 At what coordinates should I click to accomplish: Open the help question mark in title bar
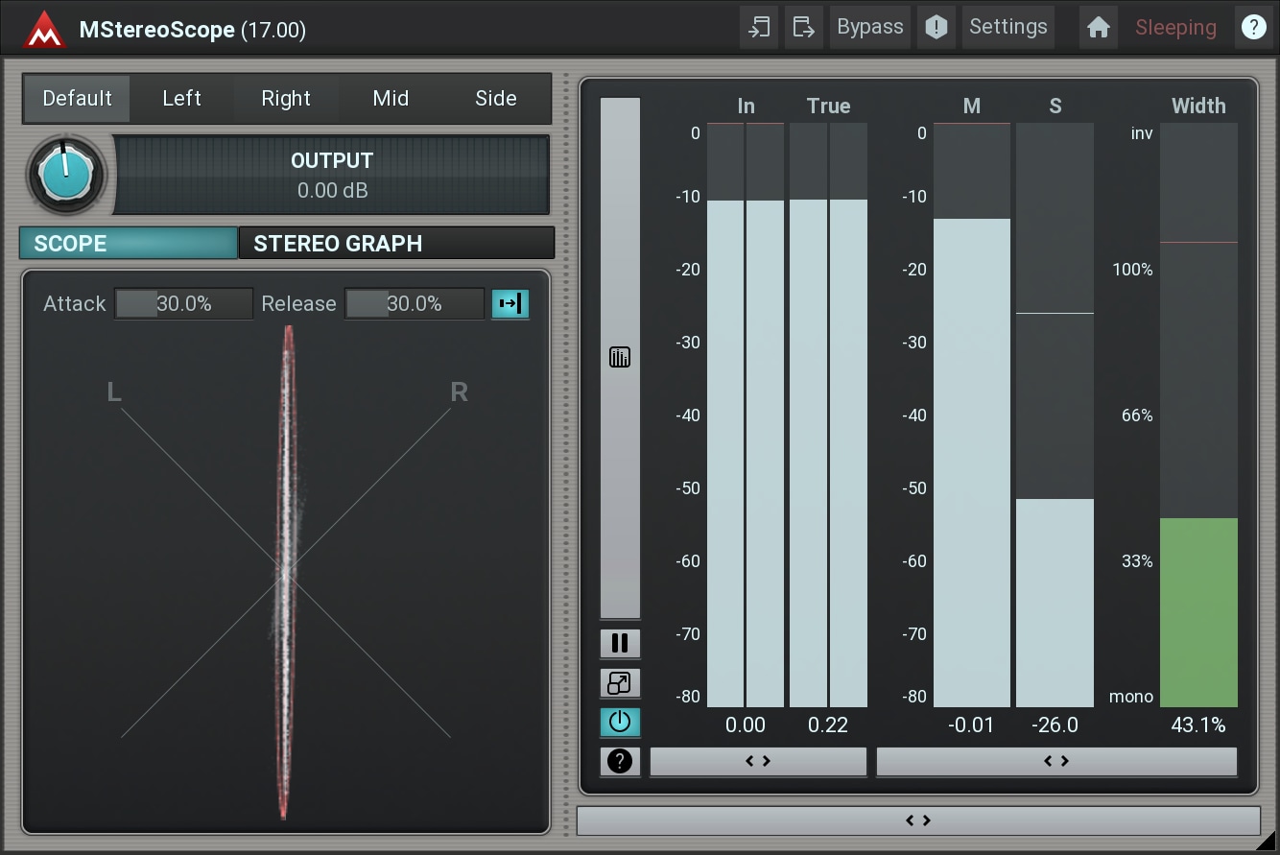[x=1253, y=28]
